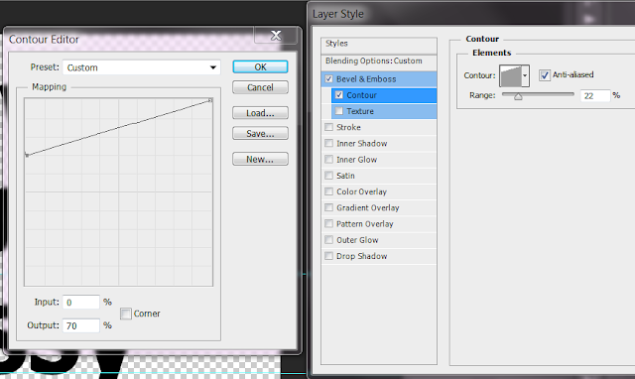
Task: Open Blending Options: Custom section
Action: tap(379, 62)
